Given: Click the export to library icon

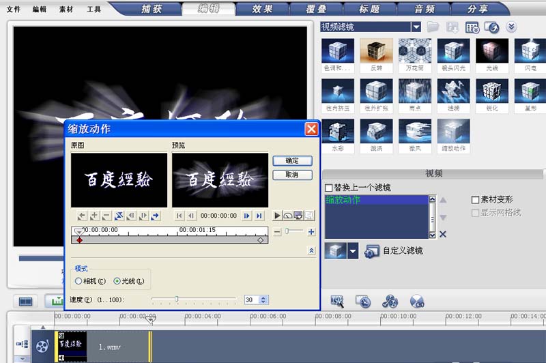Looking at the screenshot, I should pos(452,27).
